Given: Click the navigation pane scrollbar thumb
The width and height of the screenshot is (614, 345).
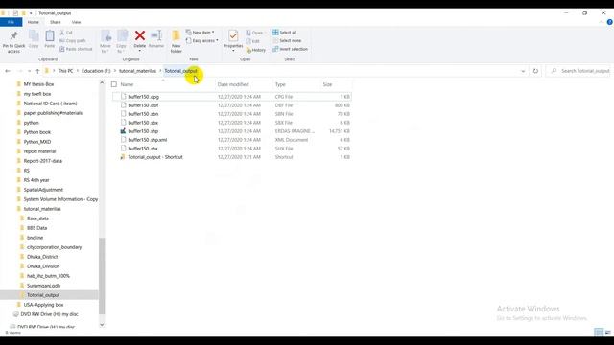Looking at the screenshot, I should (x=102, y=276).
